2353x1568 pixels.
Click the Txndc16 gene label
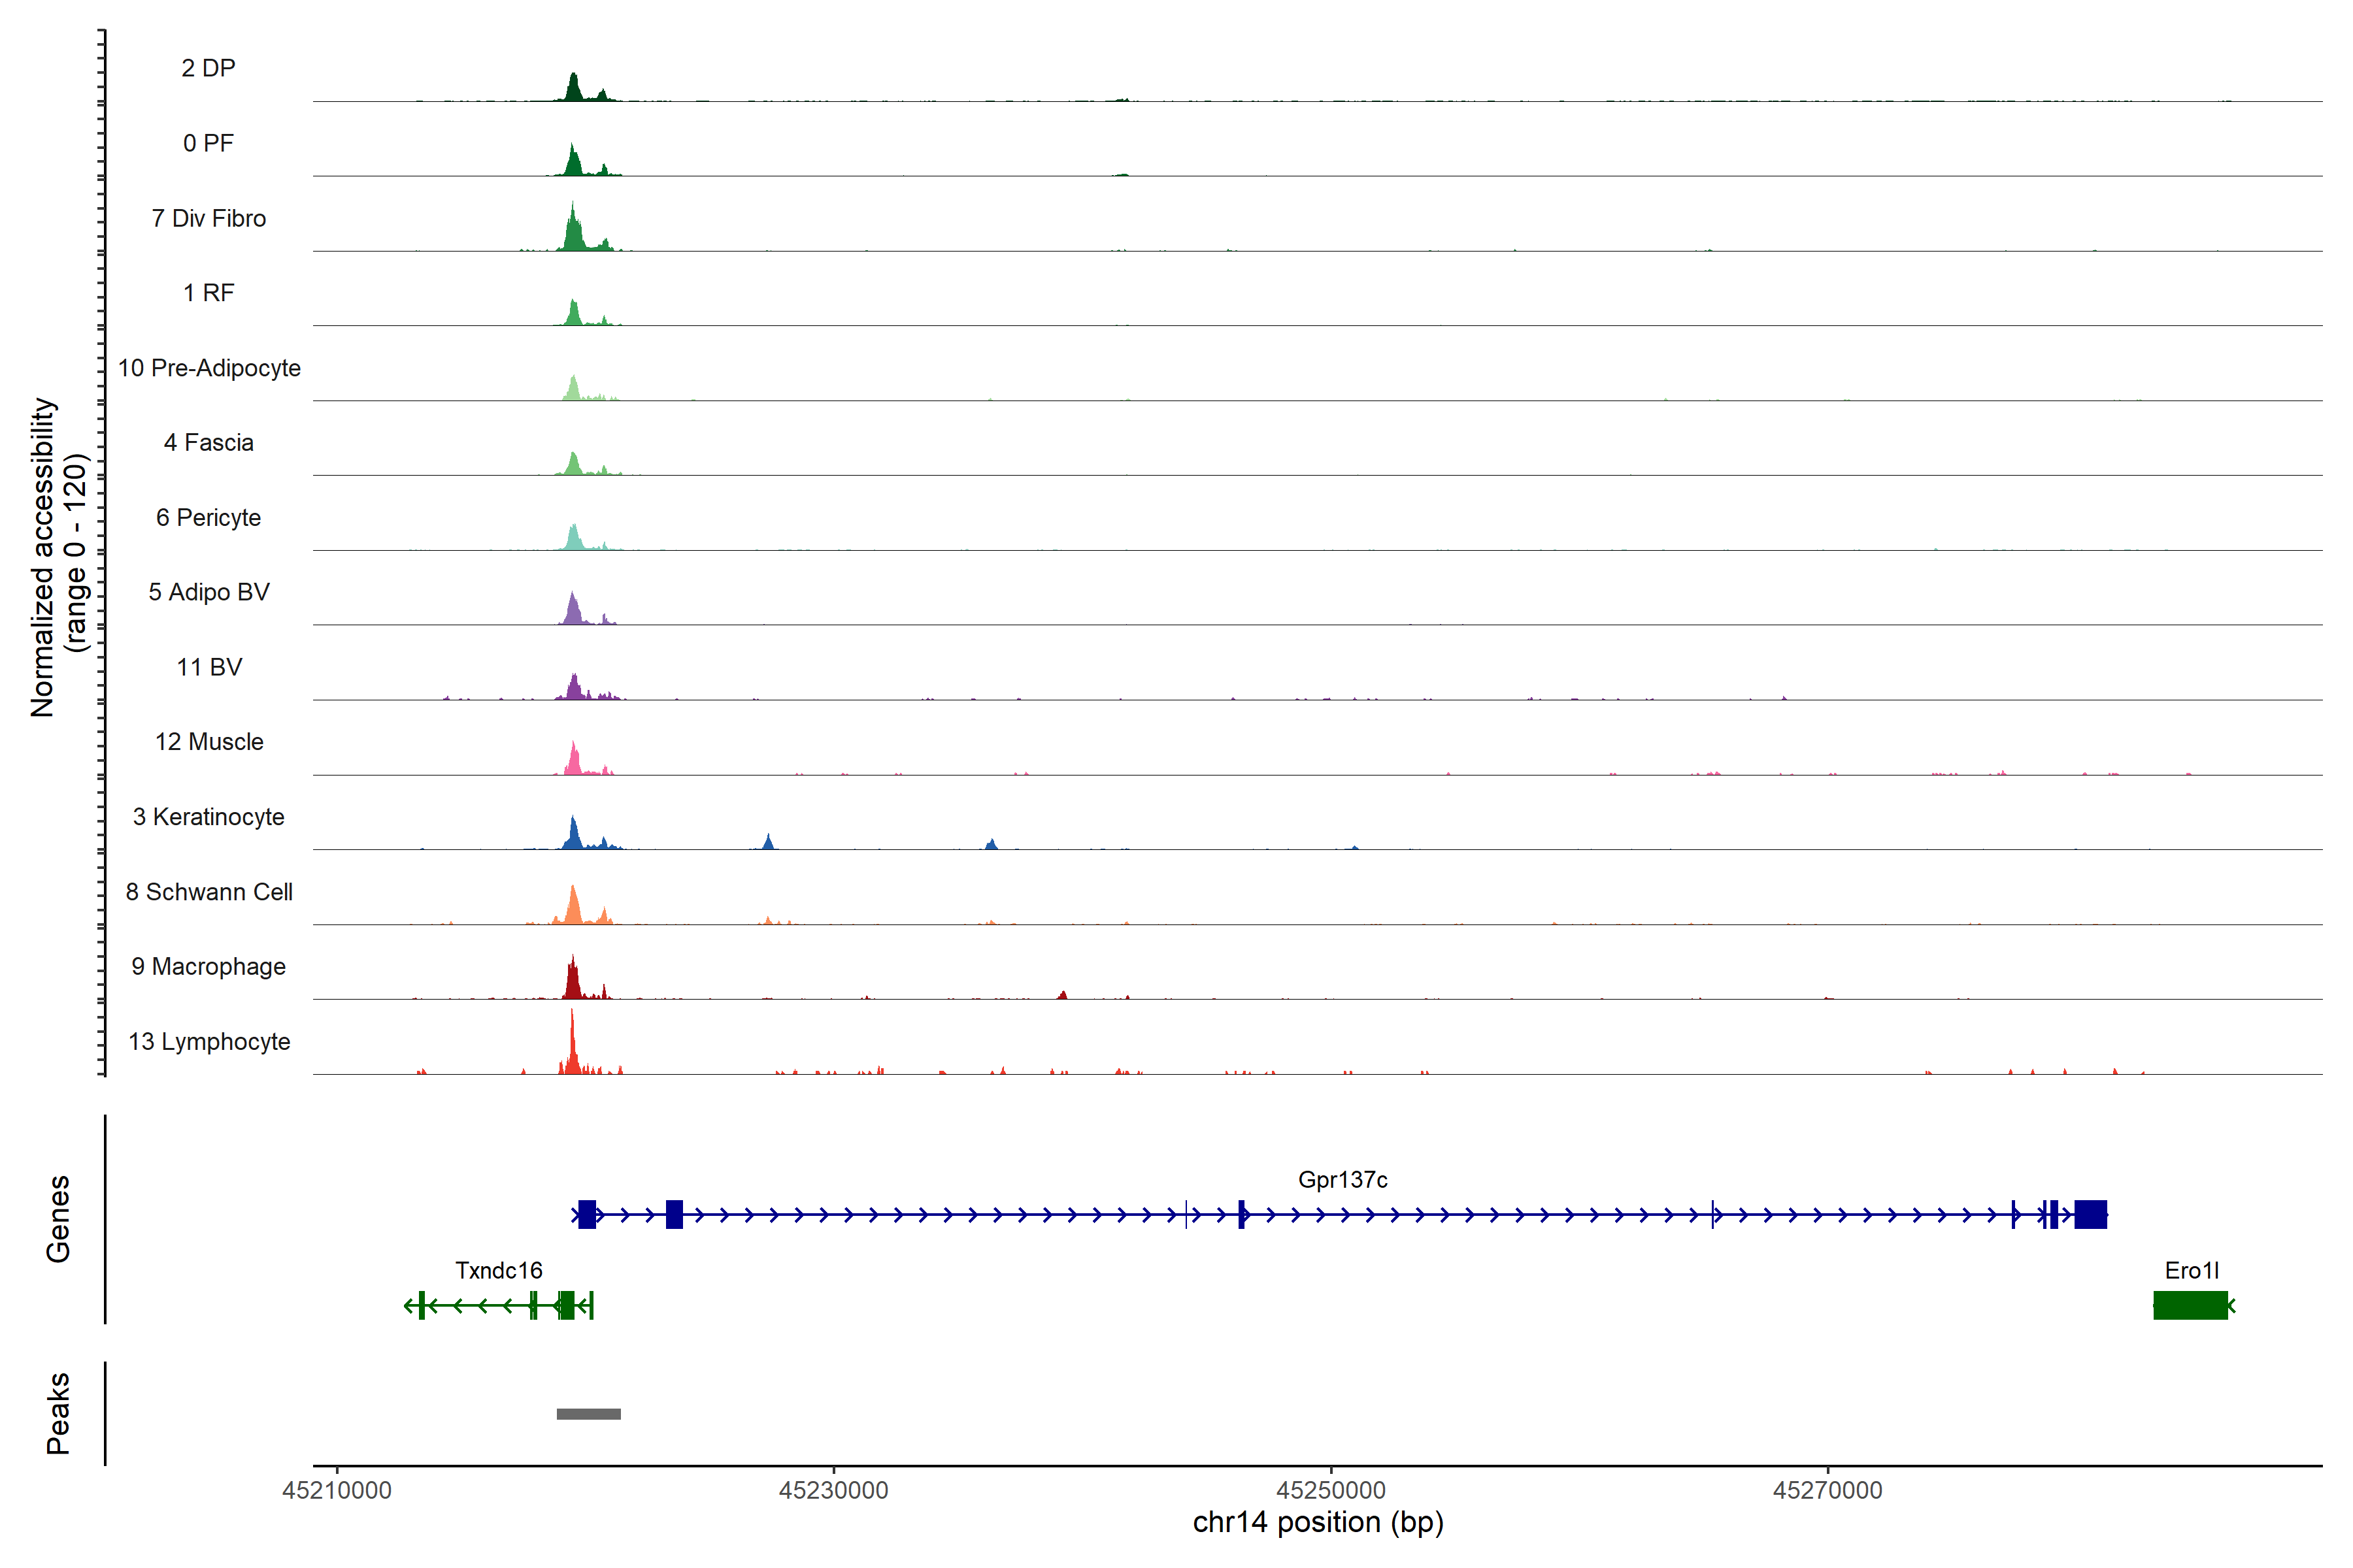pyautogui.click(x=498, y=1270)
